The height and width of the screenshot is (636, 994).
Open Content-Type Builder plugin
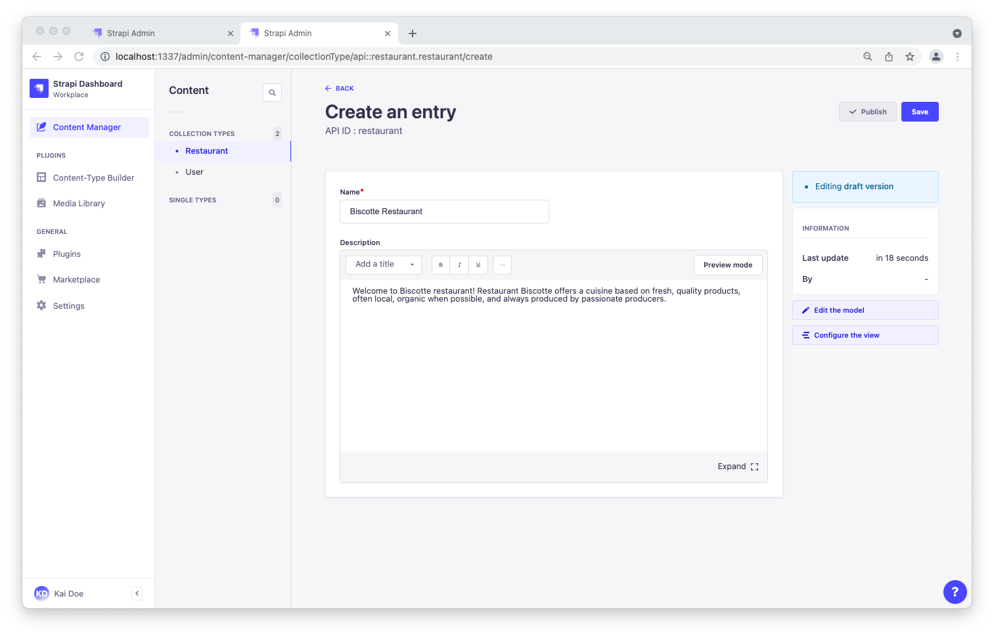point(93,178)
